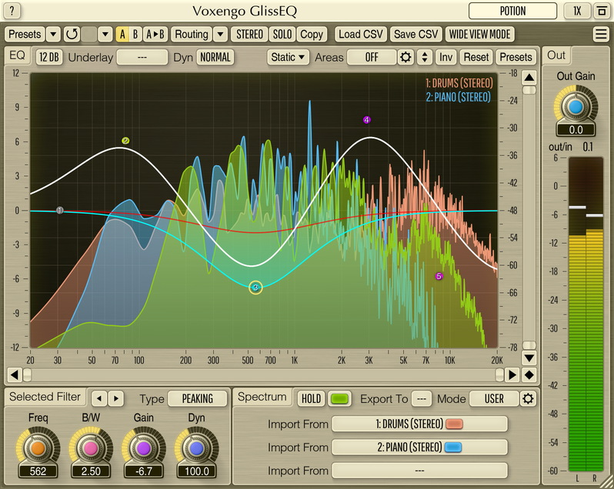Toggle SOLO channel monitoring
Screen dimensions: 614x489
282,35
